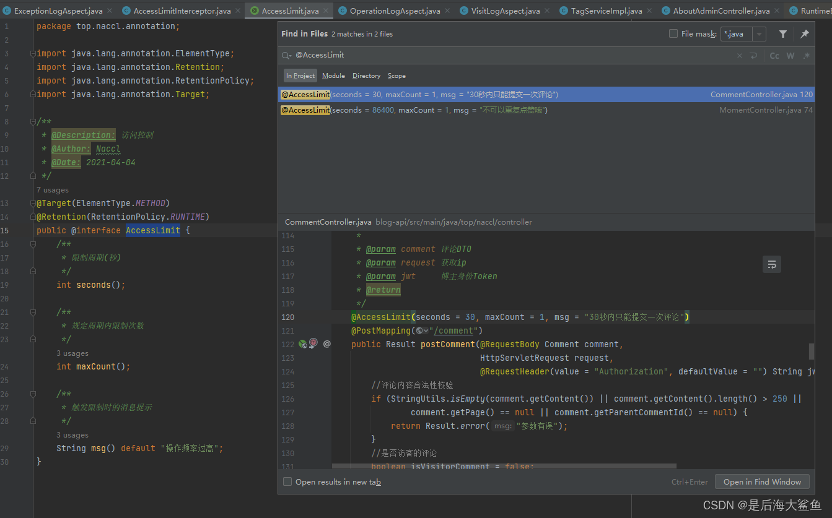Check Open results in new tab
The width and height of the screenshot is (832, 518).
tap(287, 481)
